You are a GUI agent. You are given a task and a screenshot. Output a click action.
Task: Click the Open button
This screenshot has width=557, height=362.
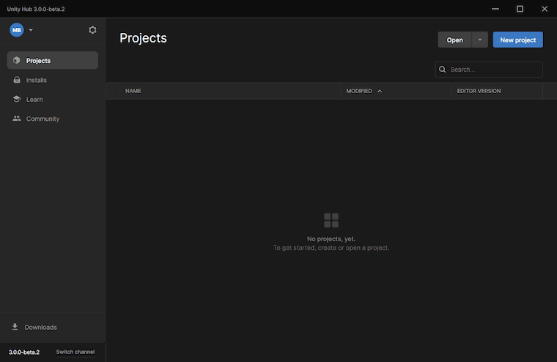click(x=454, y=40)
